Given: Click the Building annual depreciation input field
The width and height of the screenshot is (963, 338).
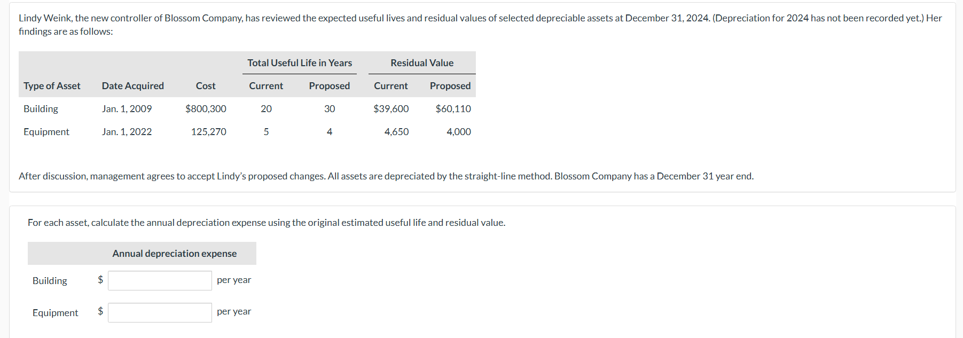Looking at the screenshot, I should pos(160,280).
